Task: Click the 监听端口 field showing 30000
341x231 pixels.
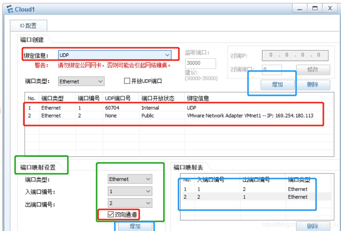Action: point(200,63)
